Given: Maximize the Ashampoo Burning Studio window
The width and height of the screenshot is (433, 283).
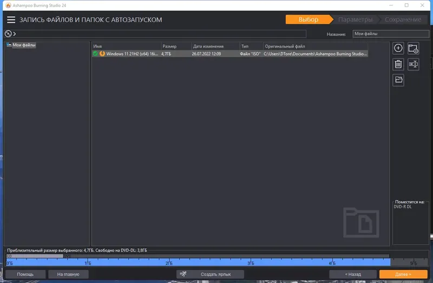Looking at the screenshot, I should [x=406, y=5].
